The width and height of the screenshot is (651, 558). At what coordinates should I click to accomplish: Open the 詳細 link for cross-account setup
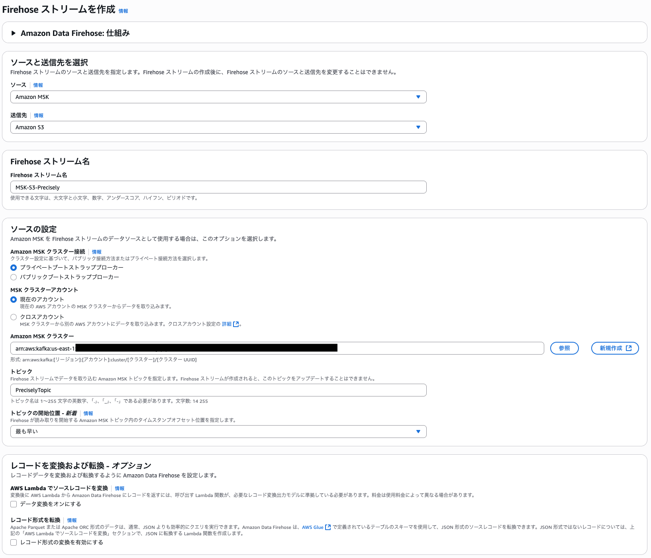tap(227, 324)
